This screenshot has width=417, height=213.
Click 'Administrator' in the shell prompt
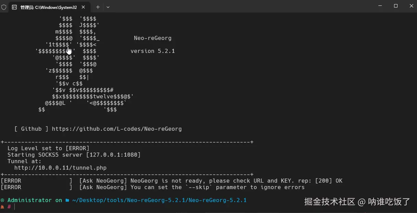30,200
